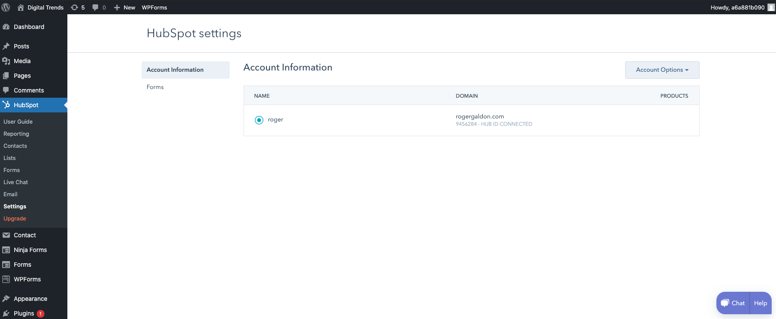
Task: Open Email in HubSpot submenu
Action: [10, 195]
